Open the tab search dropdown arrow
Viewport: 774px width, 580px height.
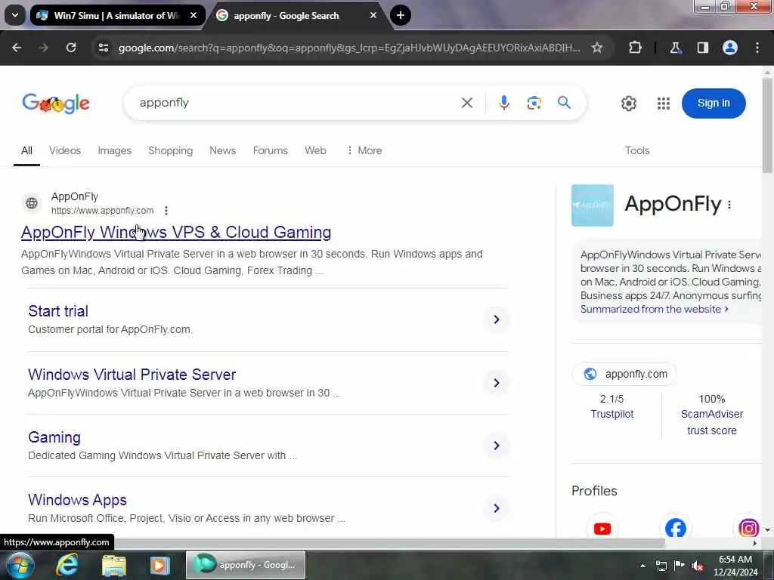15,15
